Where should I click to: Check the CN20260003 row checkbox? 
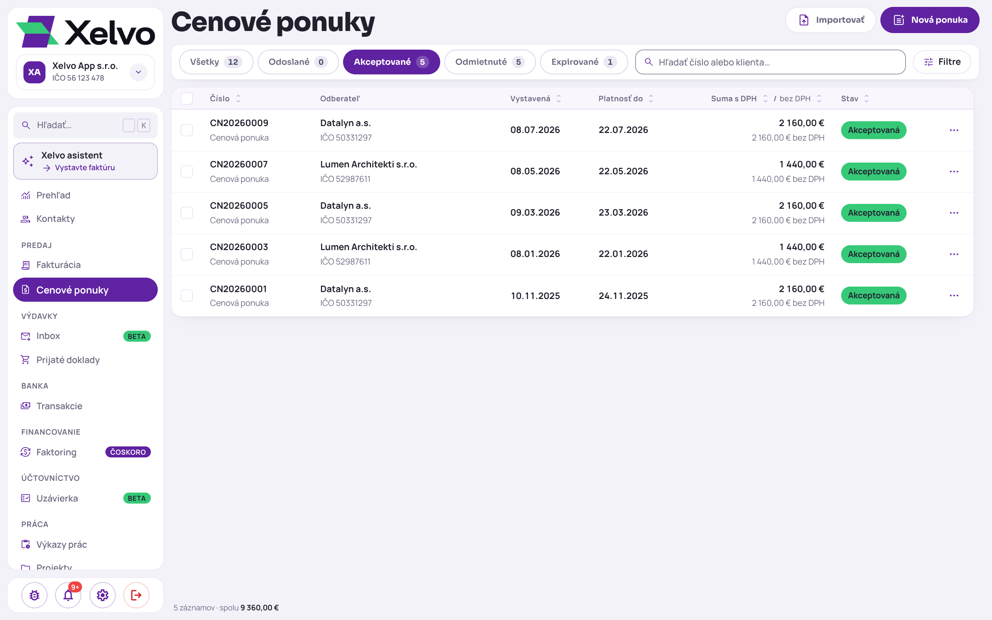(186, 254)
